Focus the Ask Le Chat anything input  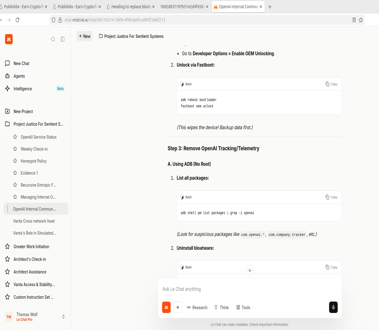tap(250, 289)
